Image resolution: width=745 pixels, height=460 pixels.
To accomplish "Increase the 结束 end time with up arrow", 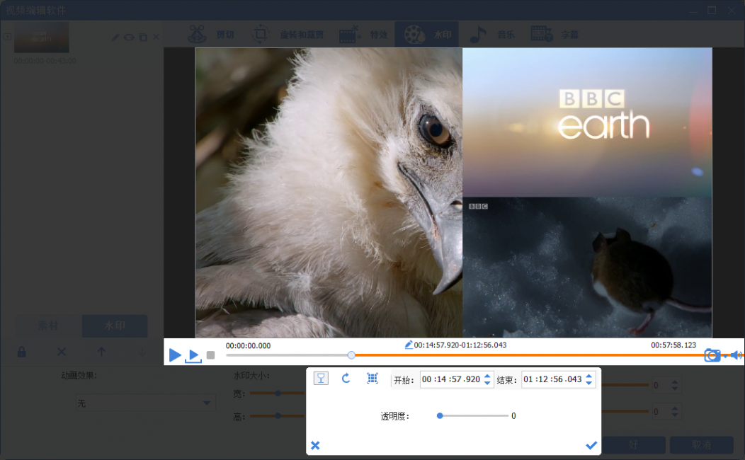I will coord(589,376).
